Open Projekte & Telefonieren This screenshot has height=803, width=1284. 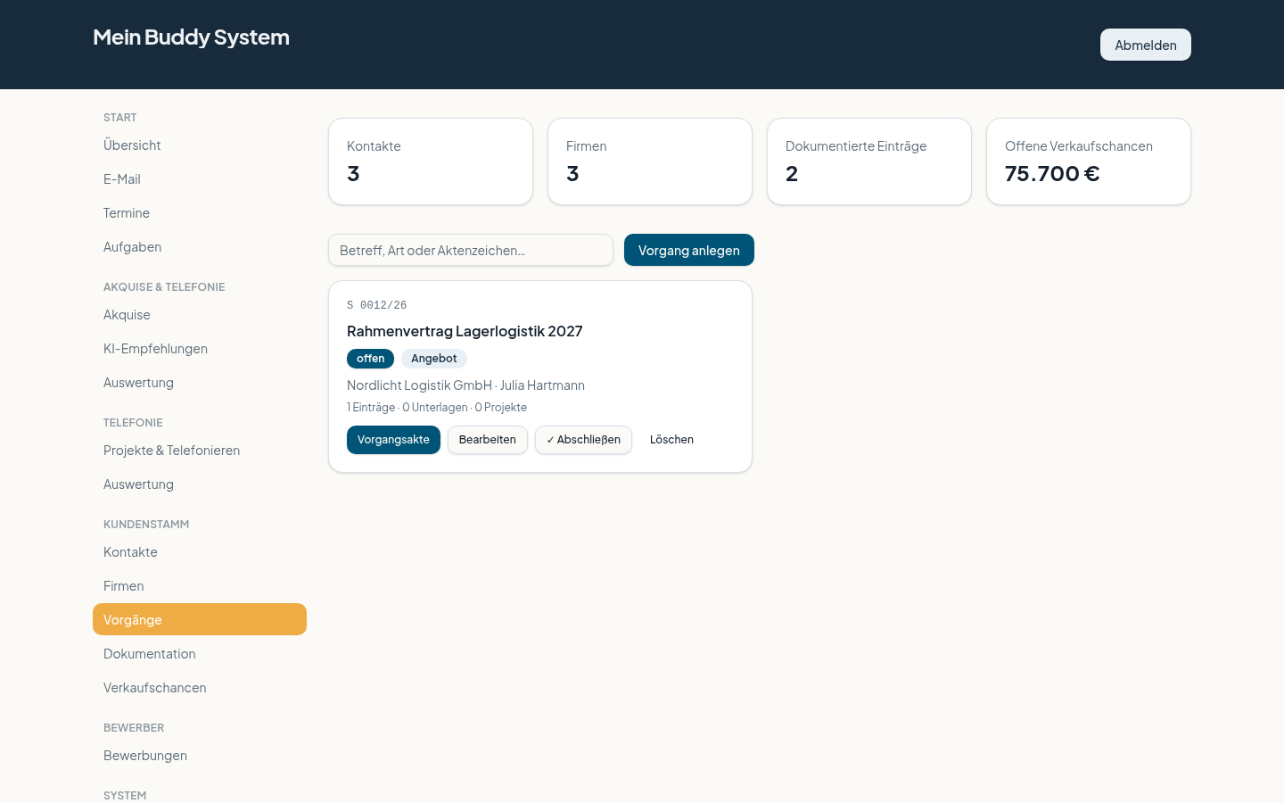tap(200, 450)
